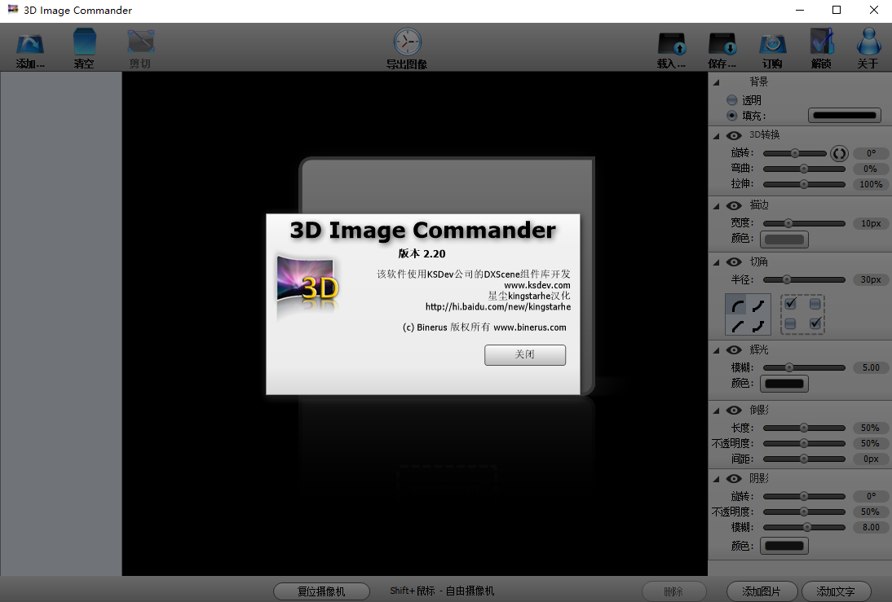Click the rotation reset icon beside 旋转 slider
This screenshot has height=602, width=892.
pyautogui.click(x=839, y=152)
